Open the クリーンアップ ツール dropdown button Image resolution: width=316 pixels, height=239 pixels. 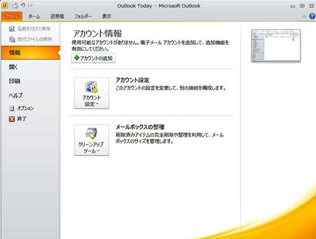[91, 140]
